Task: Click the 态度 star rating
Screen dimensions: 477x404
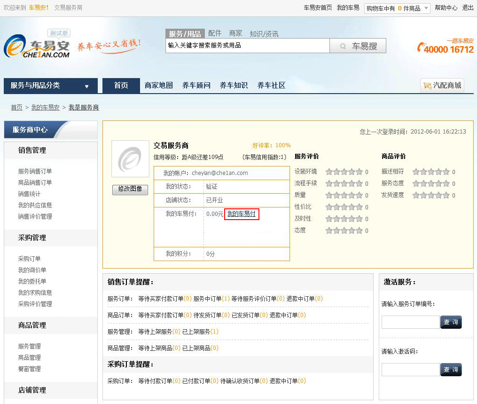Action: point(344,230)
